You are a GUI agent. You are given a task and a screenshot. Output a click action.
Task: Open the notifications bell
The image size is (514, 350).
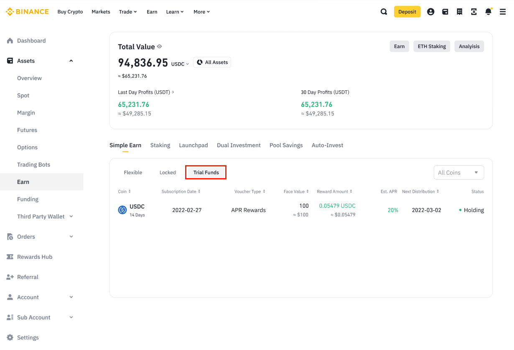(x=488, y=12)
